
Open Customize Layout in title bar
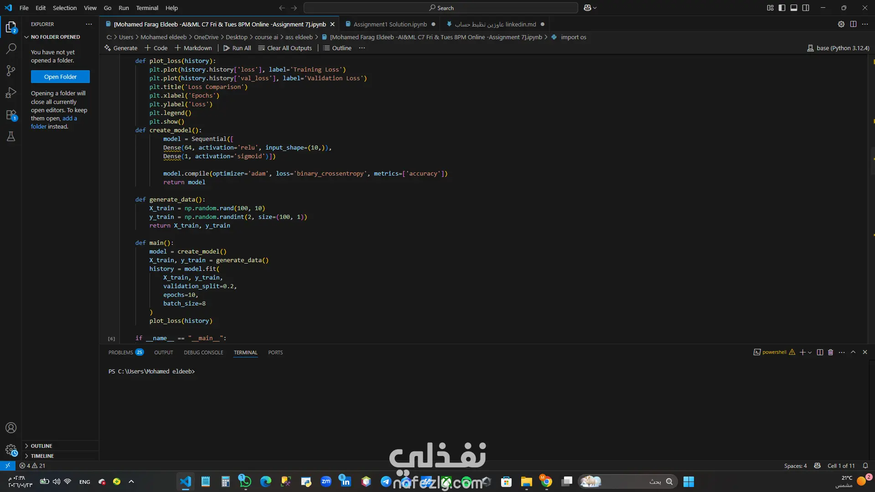[x=770, y=8]
